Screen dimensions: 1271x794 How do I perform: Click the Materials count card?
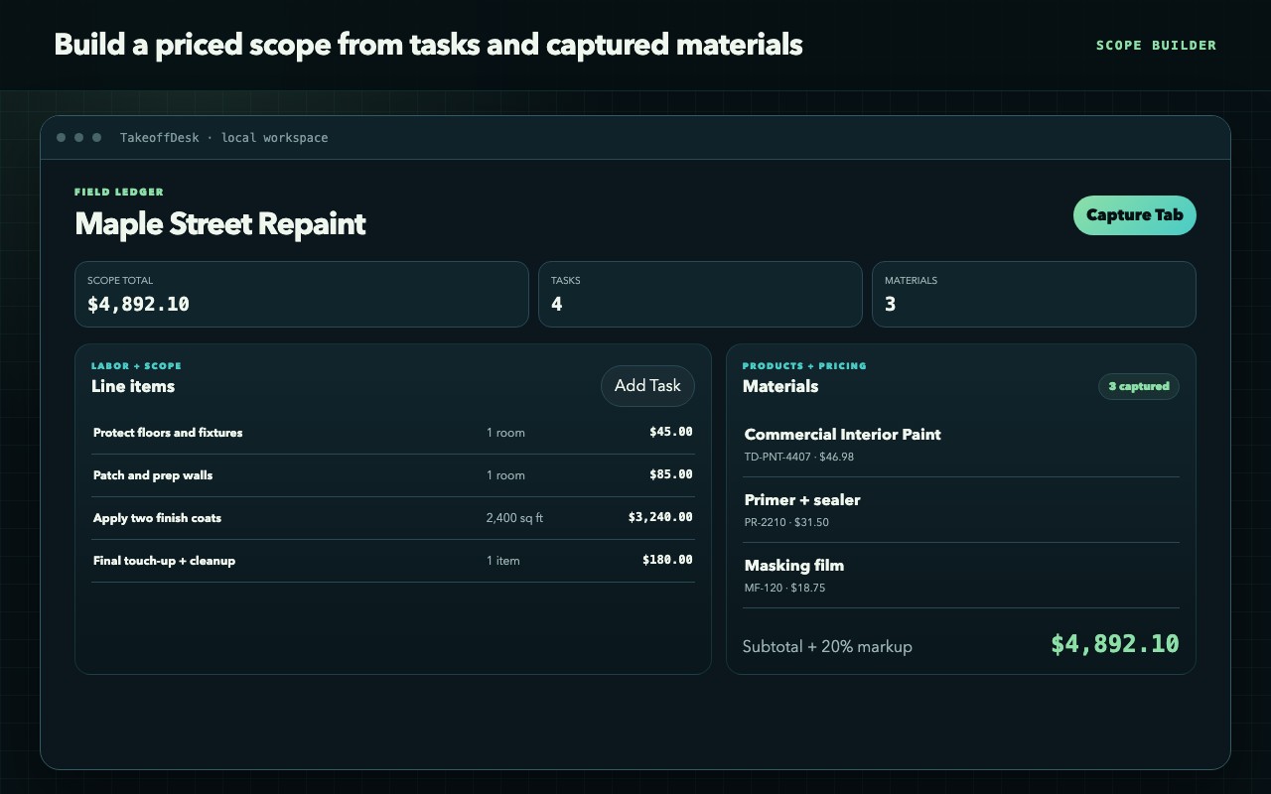click(x=1034, y=295)
